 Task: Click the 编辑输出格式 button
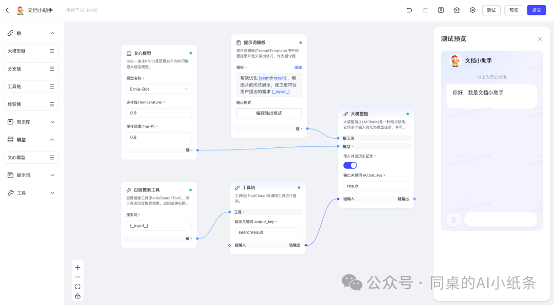[268, 113]
